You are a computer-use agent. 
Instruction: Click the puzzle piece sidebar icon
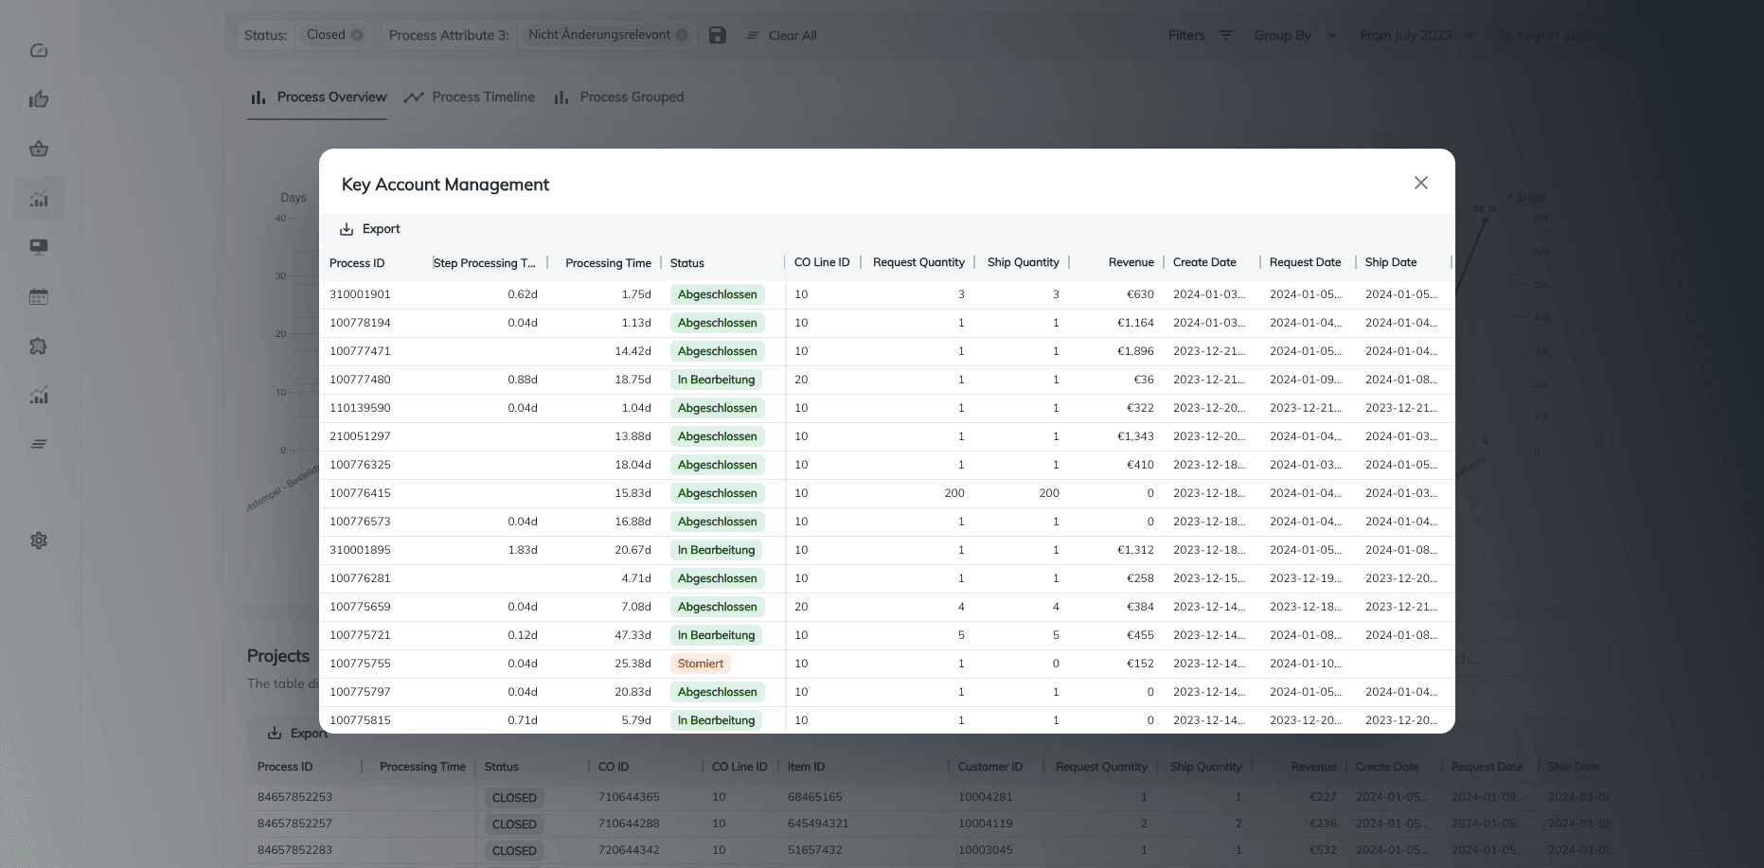[x=39, y=346]
